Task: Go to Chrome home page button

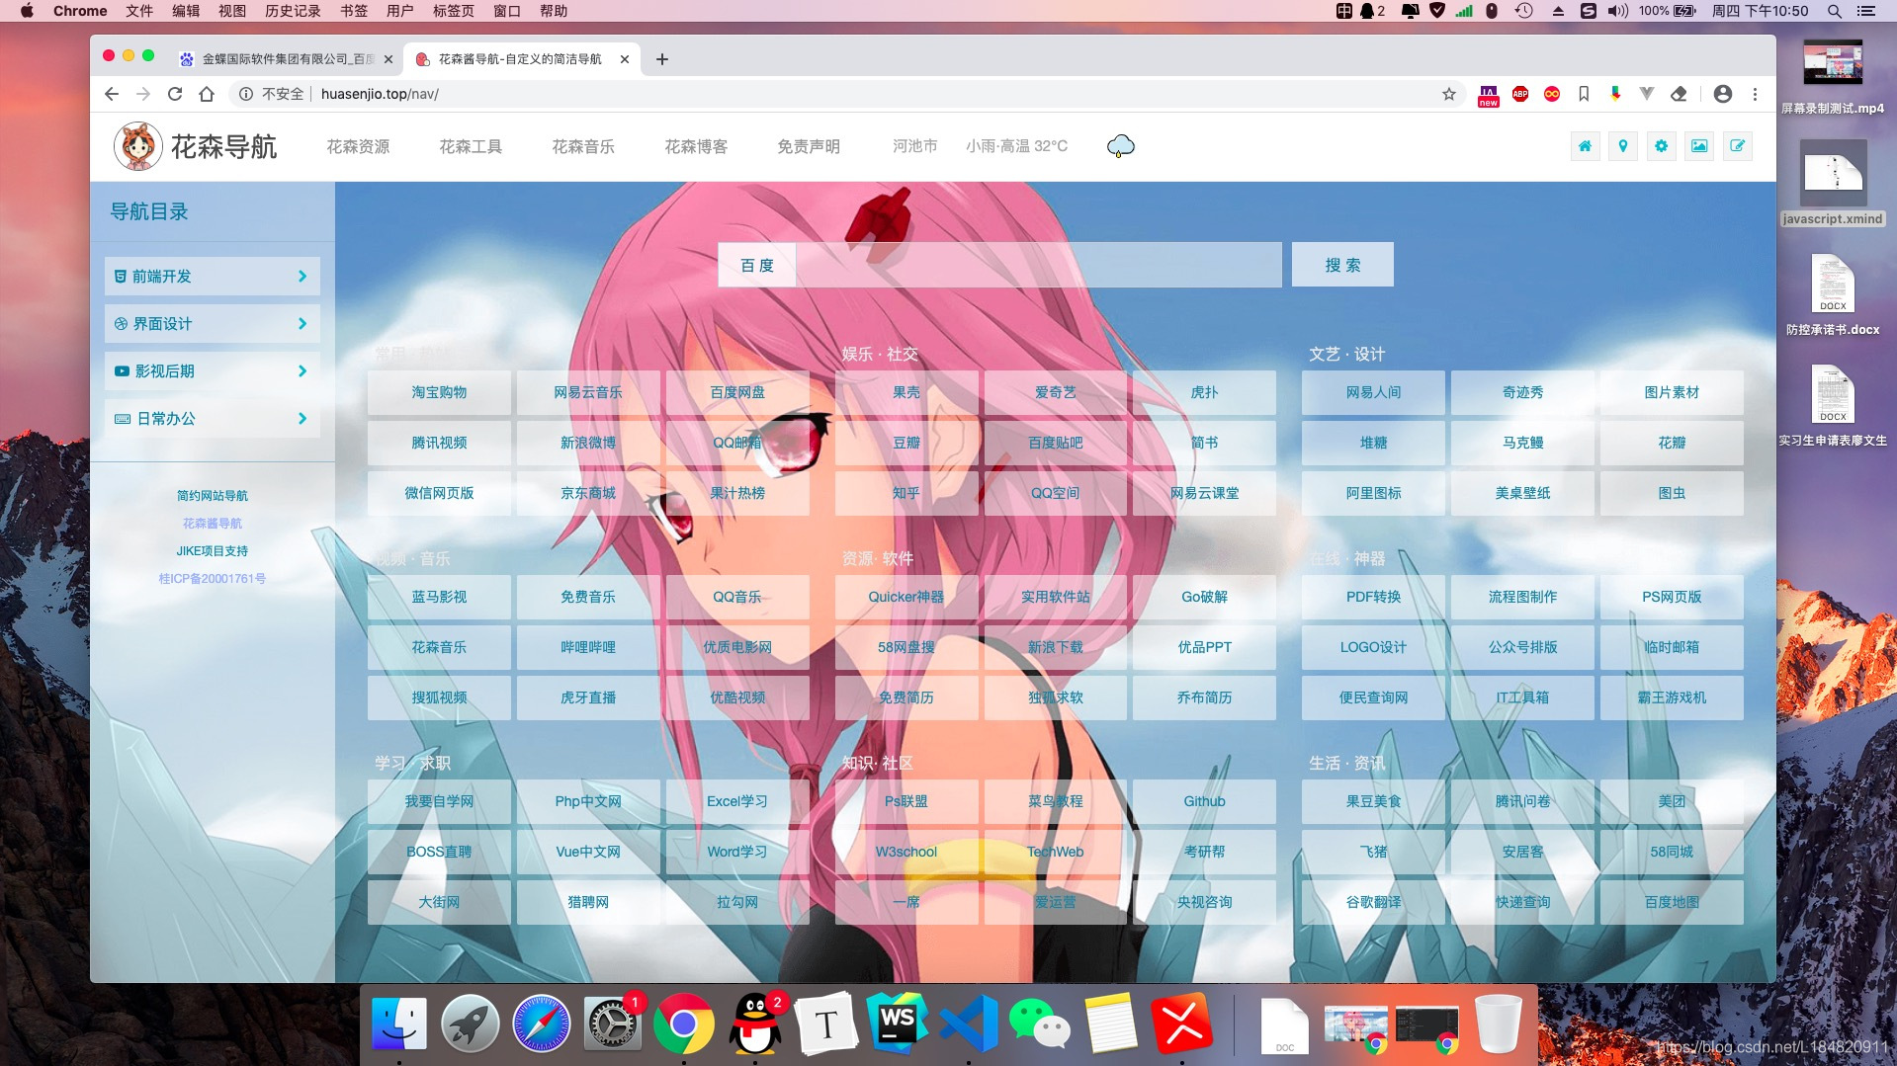Action: click(x=207, y=94)
